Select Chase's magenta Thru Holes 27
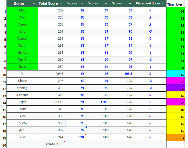The height and width of the screenshot is (148, 188). click(x=176, y=81)
